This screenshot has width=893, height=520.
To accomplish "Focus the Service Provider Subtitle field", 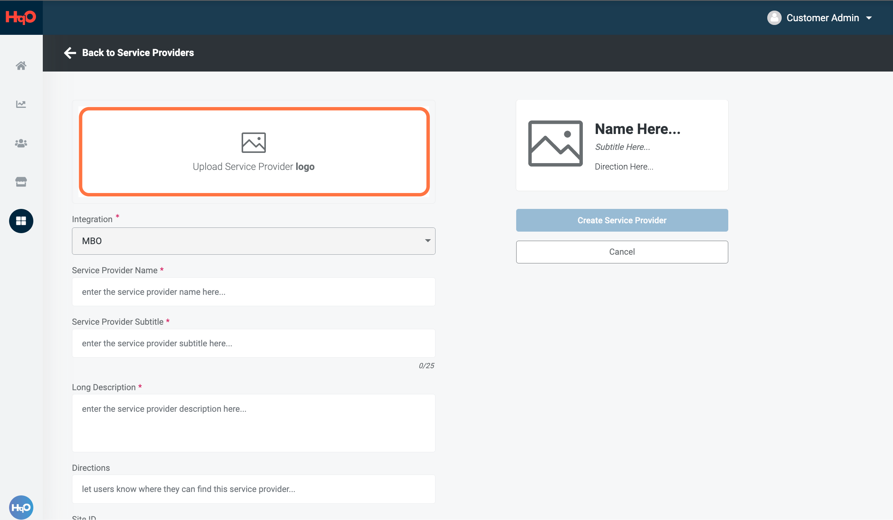I will click(x=253, y=343).
